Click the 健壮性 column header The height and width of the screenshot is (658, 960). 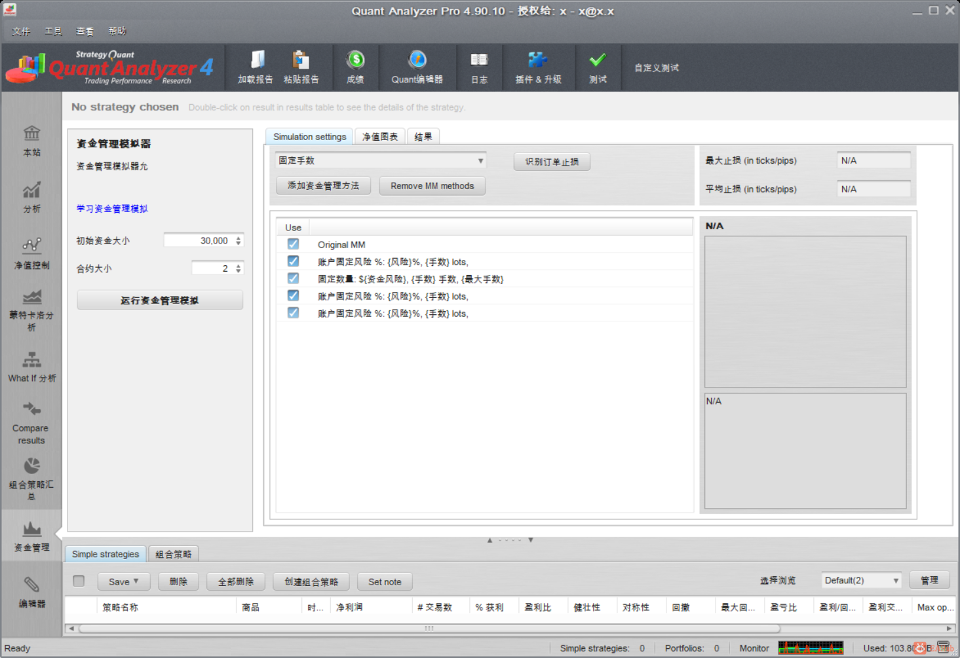pos(592,607)
